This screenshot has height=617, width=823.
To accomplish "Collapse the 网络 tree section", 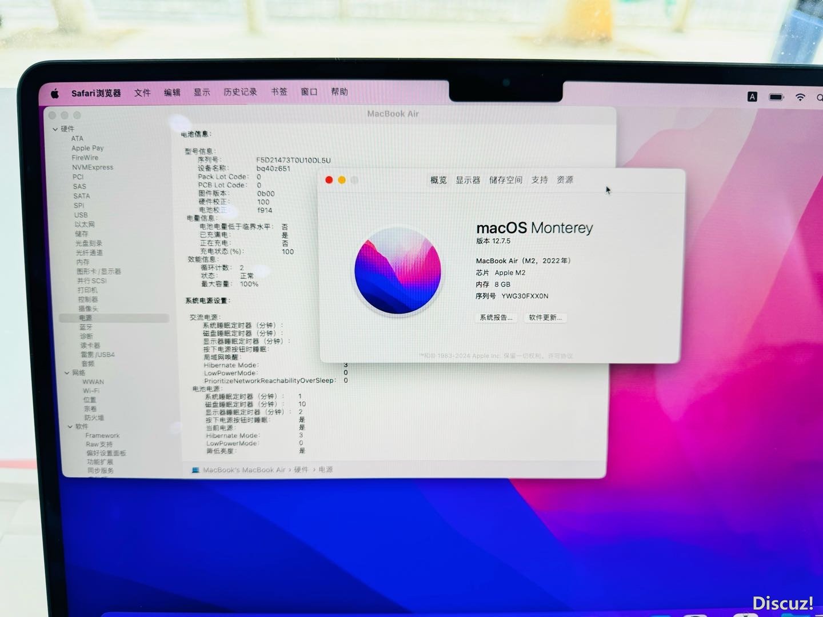I will [x=67, y=373].
